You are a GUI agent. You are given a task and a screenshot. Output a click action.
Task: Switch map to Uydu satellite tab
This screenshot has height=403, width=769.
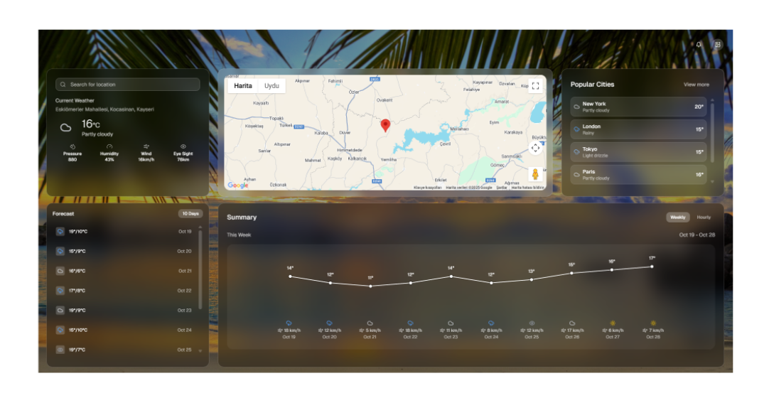click(x=271, y=86)
